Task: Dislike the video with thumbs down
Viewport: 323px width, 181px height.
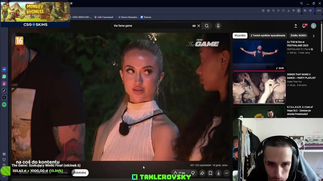Action: point(193,173)
